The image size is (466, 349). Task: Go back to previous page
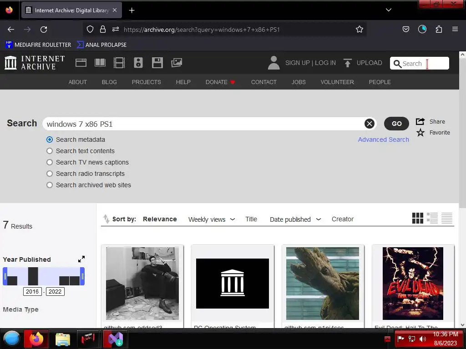coord(11,30)
